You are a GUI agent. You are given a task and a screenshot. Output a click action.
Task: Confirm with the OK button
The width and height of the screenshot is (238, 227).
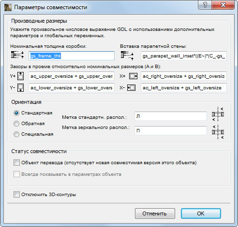201,213
